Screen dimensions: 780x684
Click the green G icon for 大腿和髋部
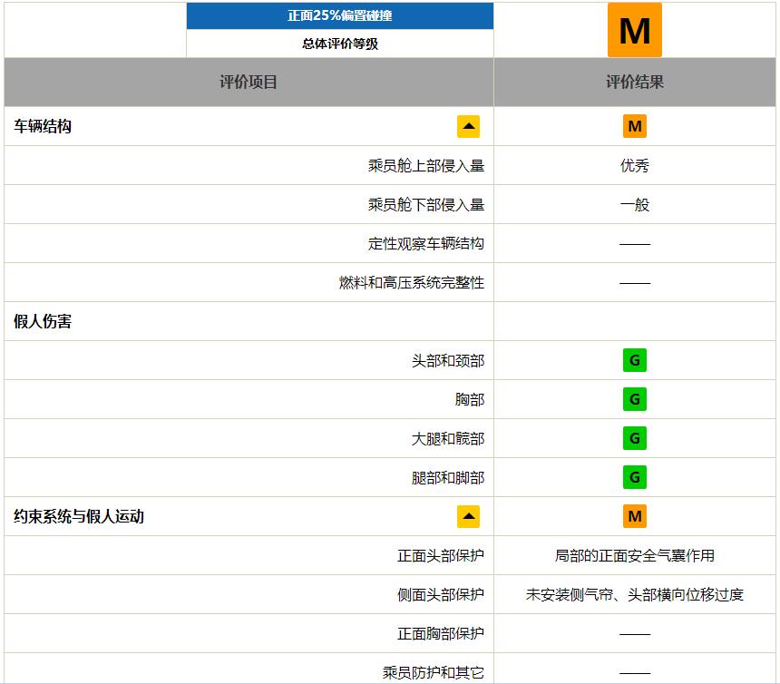(634, 438)
